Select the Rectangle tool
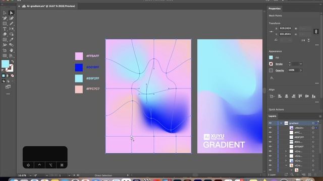The image size is (323, 181). [x=5, y=24]
